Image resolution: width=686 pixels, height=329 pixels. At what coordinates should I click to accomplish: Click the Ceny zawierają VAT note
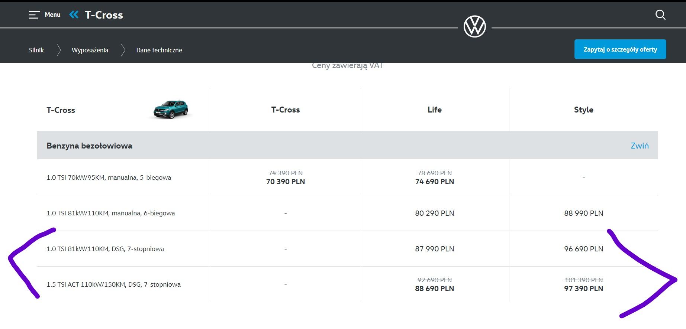[x=347, y=66]
